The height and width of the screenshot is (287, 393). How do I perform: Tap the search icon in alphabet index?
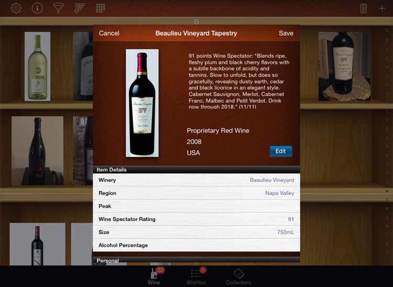coord(387,30)
